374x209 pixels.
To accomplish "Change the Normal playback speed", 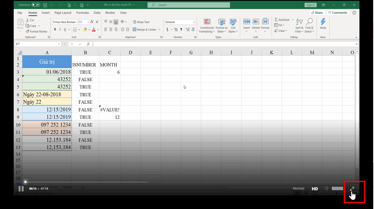I will point(298,188).
